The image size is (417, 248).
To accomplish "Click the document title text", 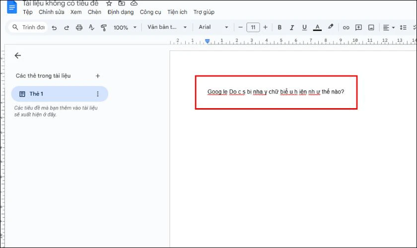I will pyautogui.click(x=61, y=3).
